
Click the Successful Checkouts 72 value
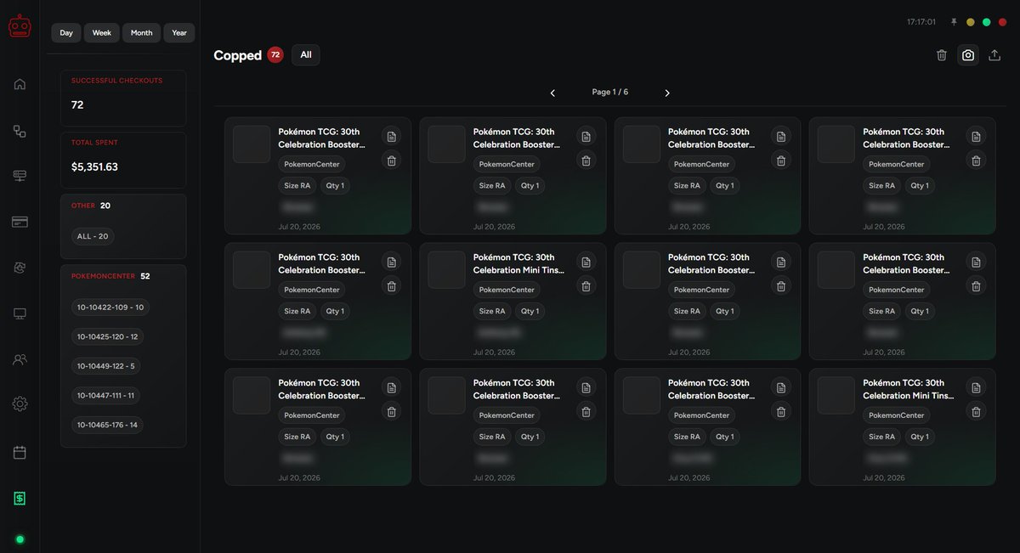[77, 104]
